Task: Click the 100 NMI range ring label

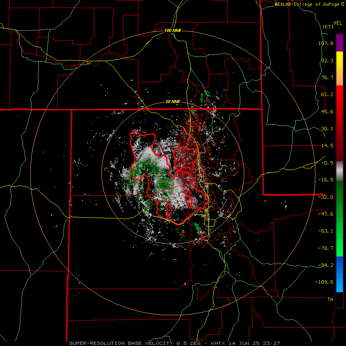Action: [173, 30]
